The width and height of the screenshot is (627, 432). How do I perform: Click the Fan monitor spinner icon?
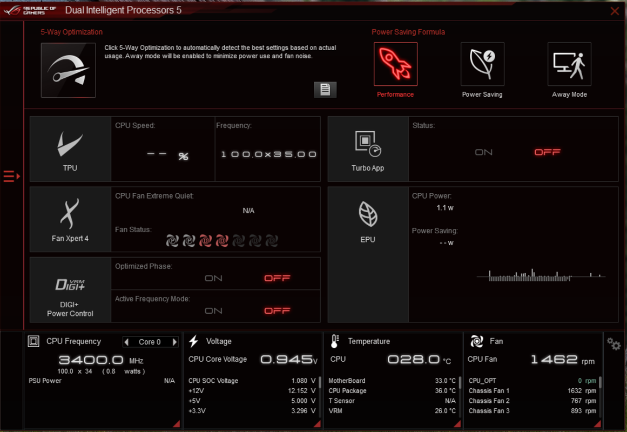pyautogui.click(x=477, y=341)
